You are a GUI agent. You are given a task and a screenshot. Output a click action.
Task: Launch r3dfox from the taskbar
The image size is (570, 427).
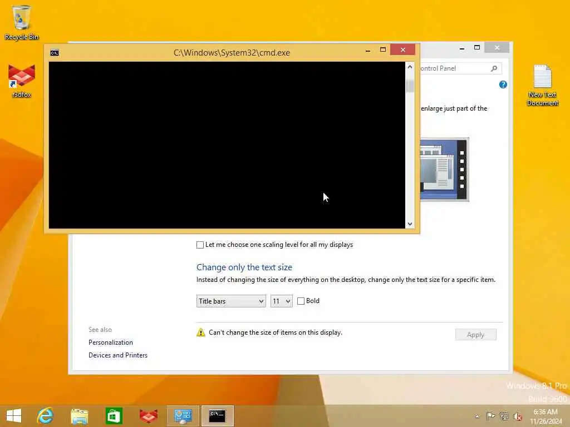(148, 416)
